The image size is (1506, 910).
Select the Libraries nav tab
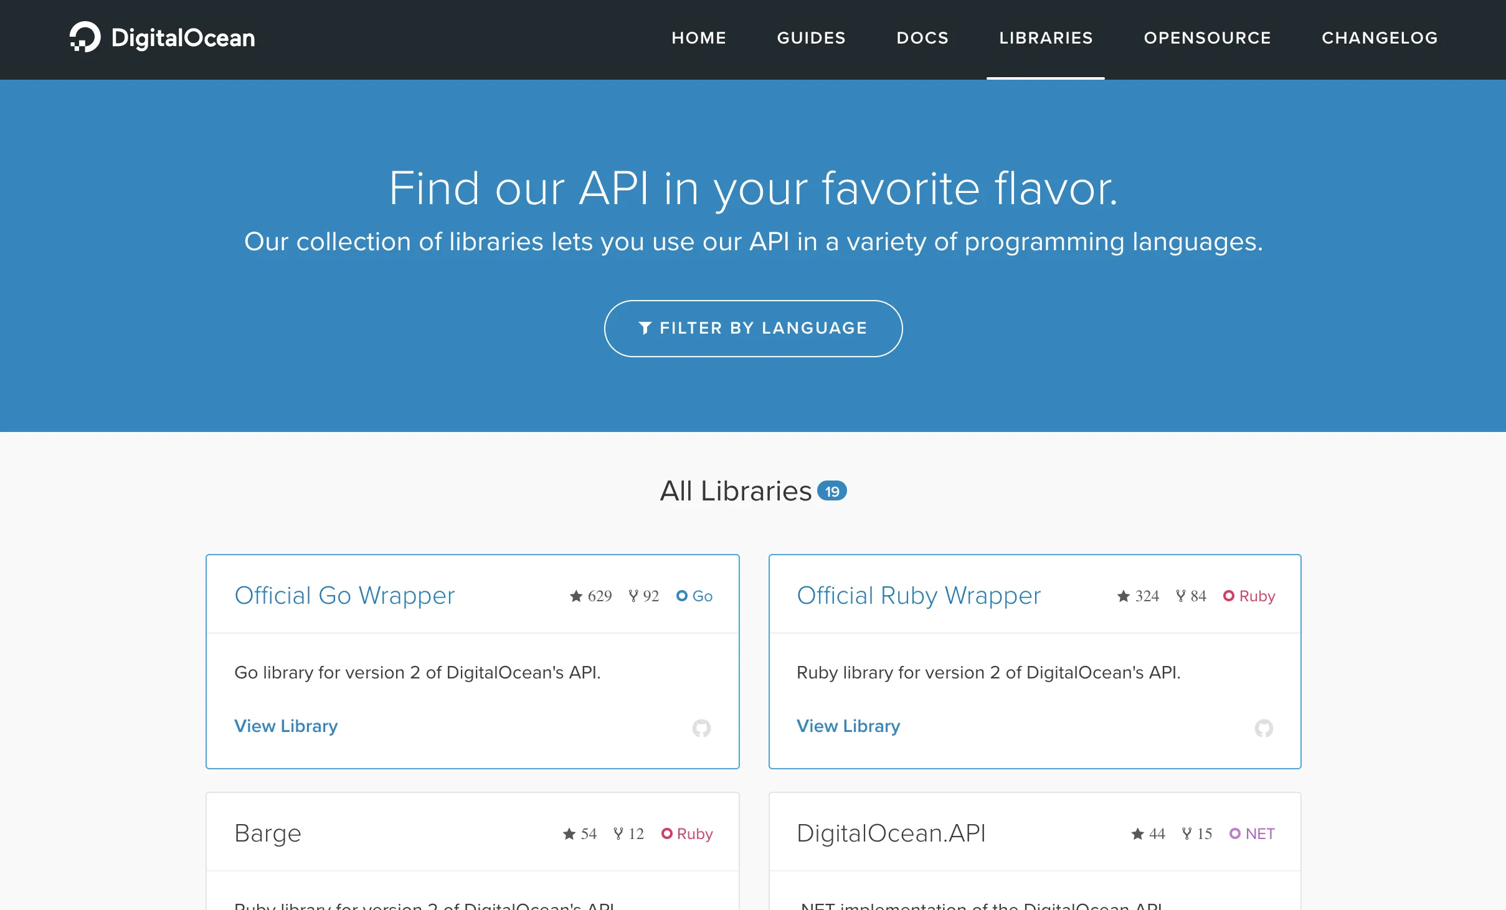pyautogui.click(x=1046, y=38)
